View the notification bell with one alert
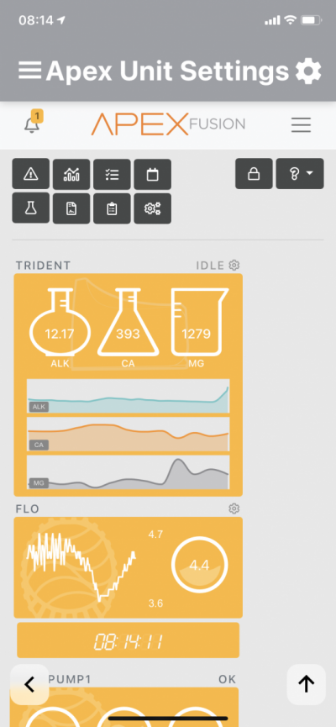Image resolution: width=336 pixels, height=727 pixels. (x=32, y=123)
